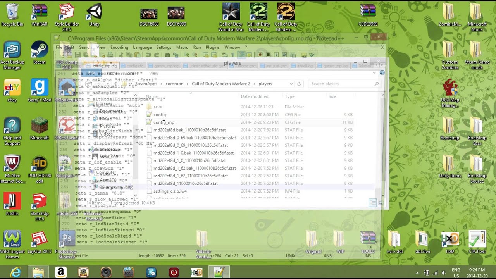Expand the Explorer address bar history dropdown
The width and height of the screenshot is (496, 279).
point(291,84)
